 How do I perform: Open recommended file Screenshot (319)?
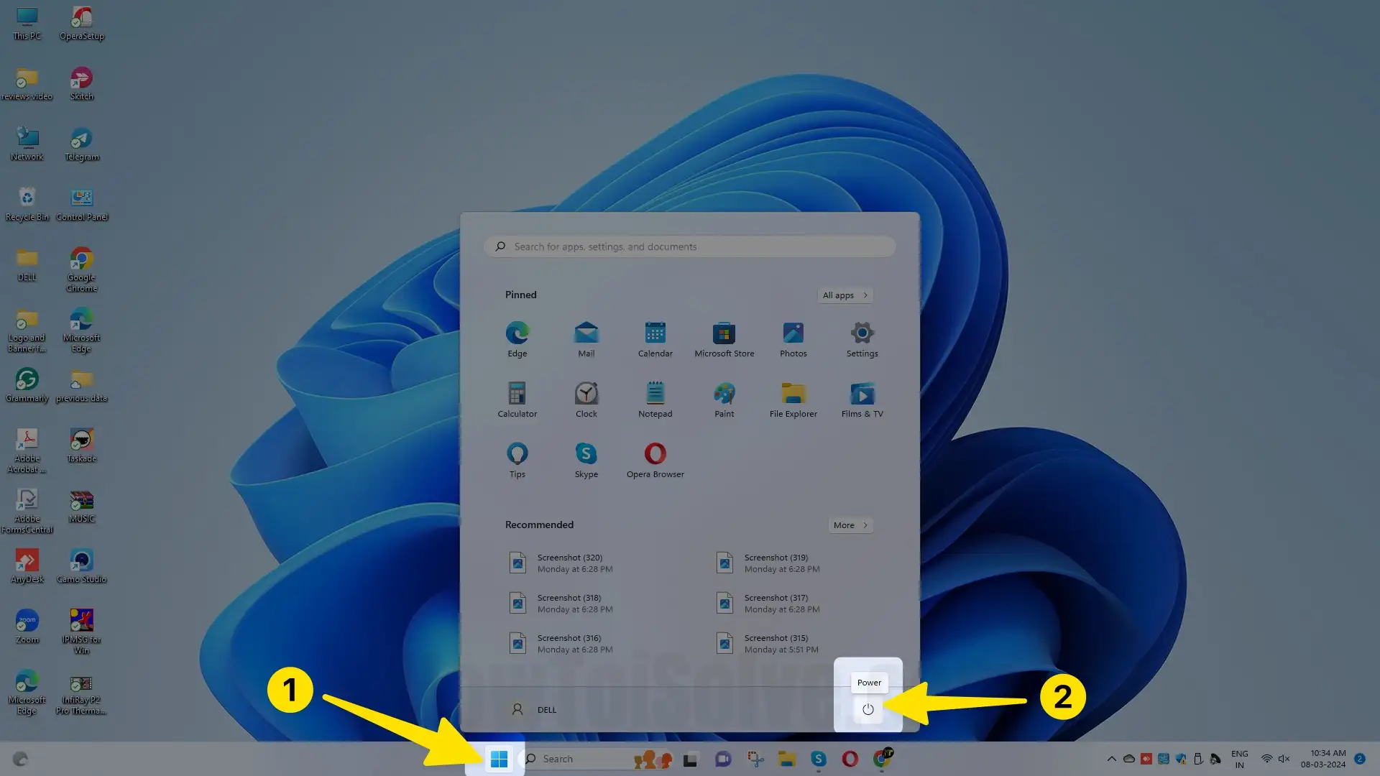tap(769, 563)
